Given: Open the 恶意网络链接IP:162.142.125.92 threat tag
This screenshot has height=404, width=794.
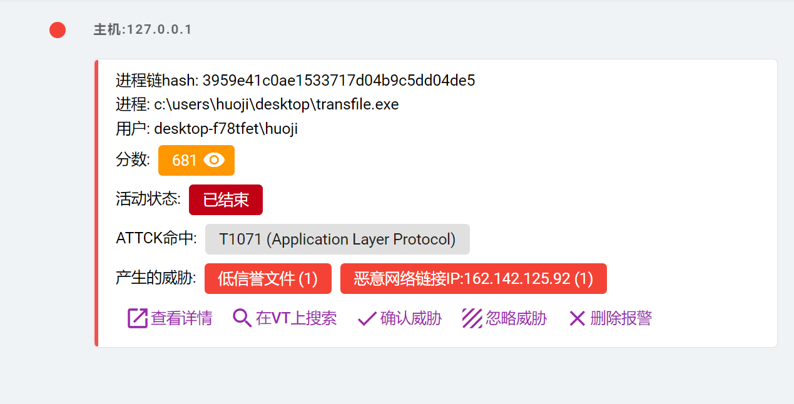Looking at the screenshot, I should click(474, 278).
